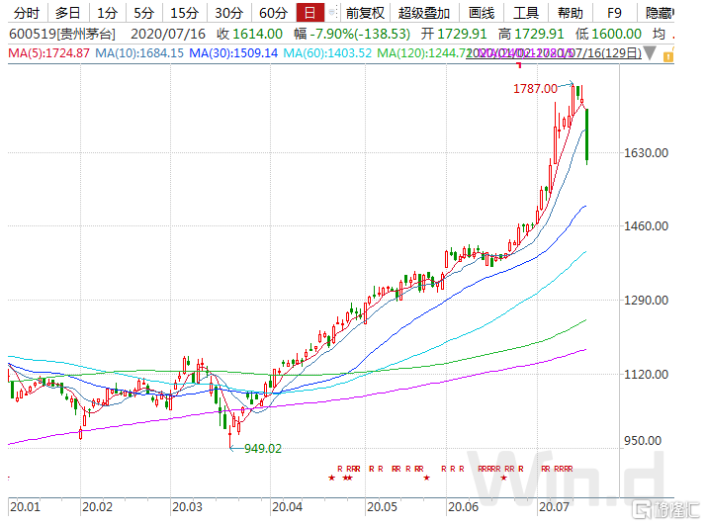706x526 pixels.
Task: Click the stock code 600519[贵州茅台]
Action: tap(62, 34)
